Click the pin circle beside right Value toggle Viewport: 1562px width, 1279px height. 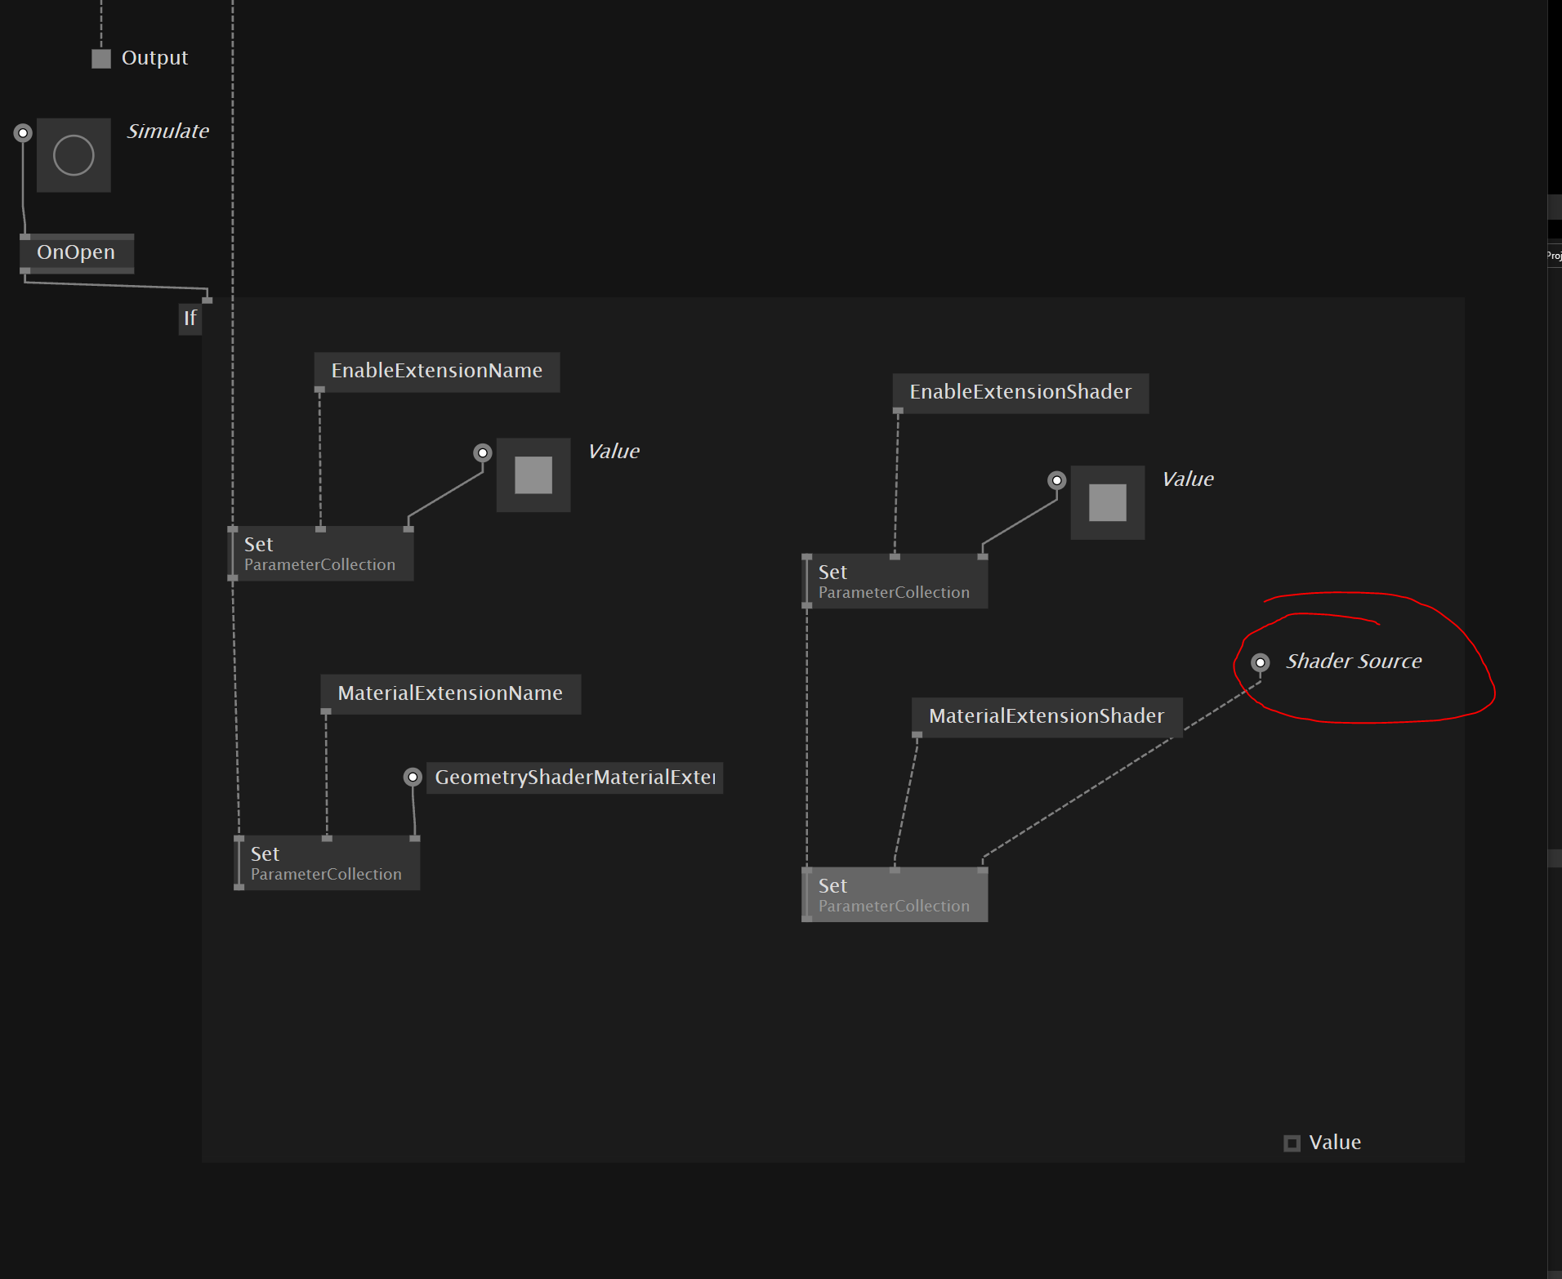pos(1057,480)
